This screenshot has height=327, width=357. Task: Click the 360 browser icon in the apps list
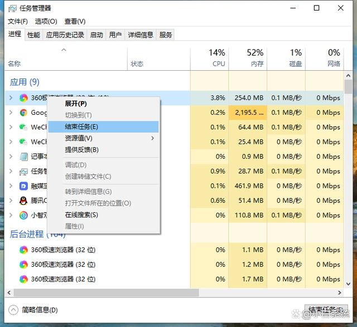click(23, 98)
